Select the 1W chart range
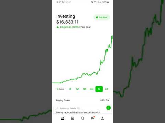 click(x=77, y=89)
